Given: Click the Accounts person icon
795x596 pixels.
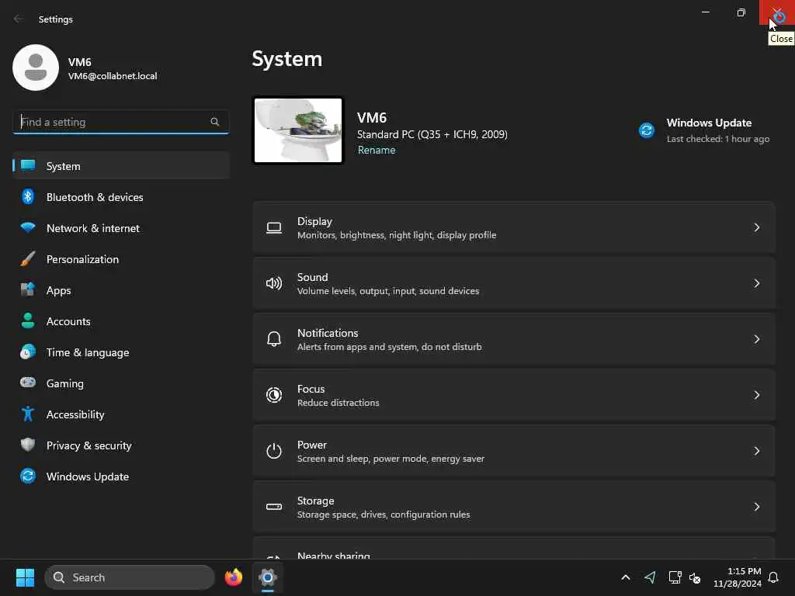Looking at the screenshot, I should (28, 321).
